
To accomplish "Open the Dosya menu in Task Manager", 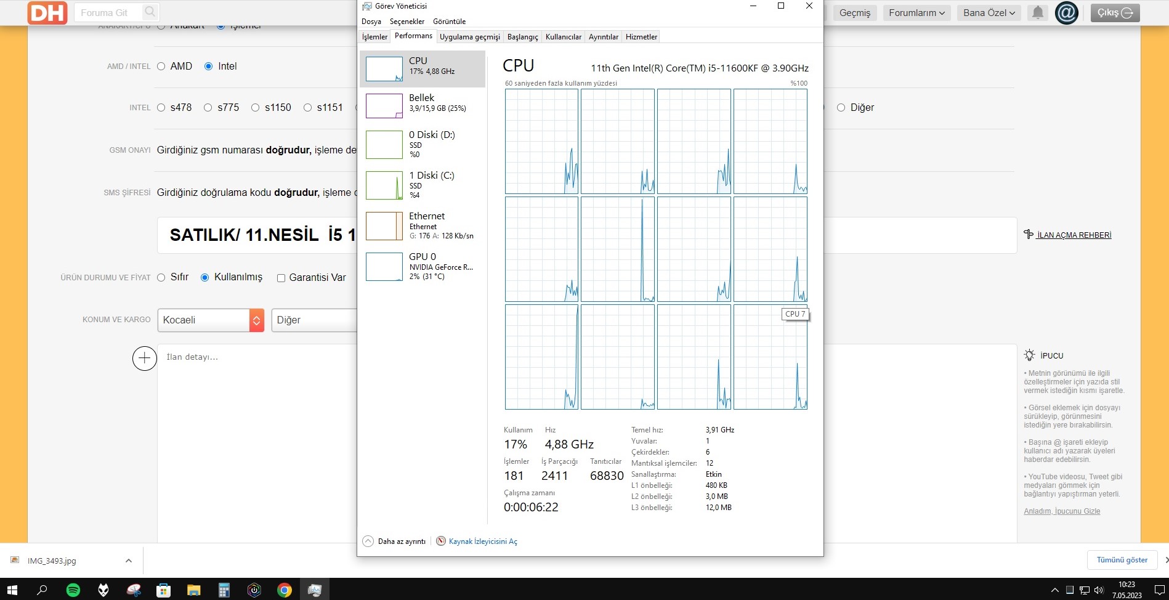I will point(371,22).
